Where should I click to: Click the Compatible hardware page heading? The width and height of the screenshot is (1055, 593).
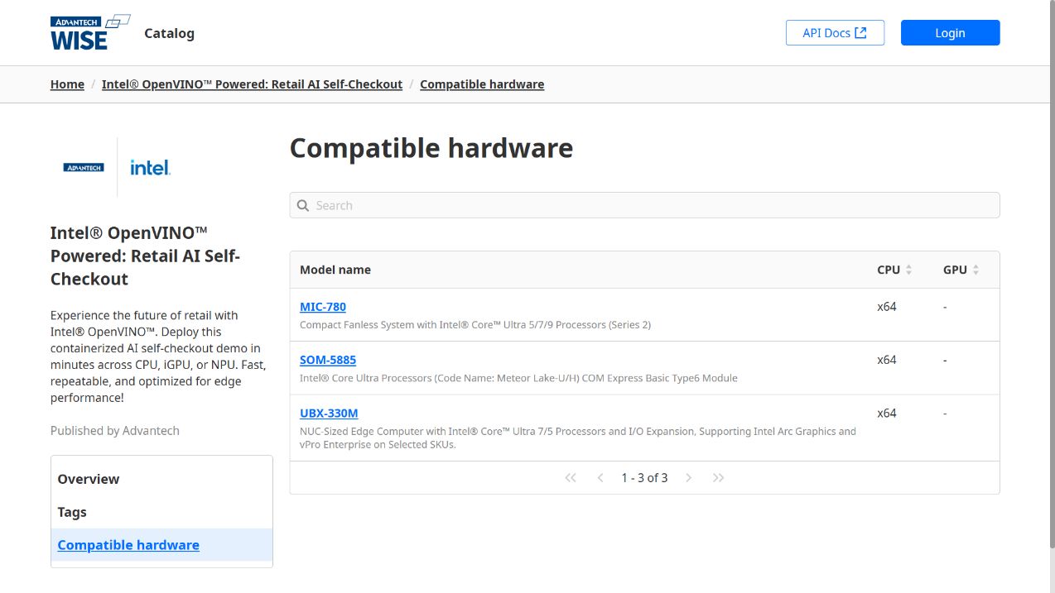(x=431, y=148)
